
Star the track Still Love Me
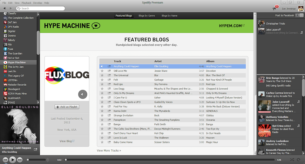[x=102, y=71]
